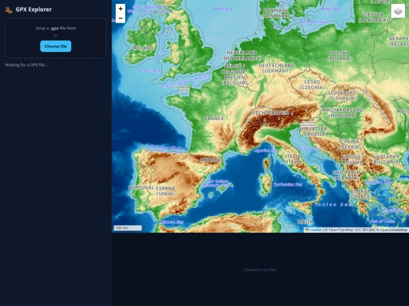Click the IRELAND label on the map

coord(142,48)
